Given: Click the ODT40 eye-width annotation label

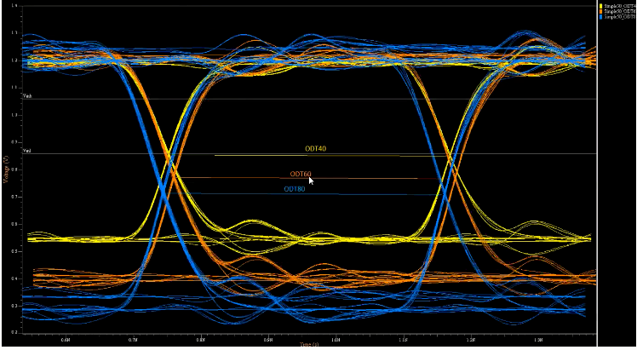Looking at the screenshot, I should (316, 149).
